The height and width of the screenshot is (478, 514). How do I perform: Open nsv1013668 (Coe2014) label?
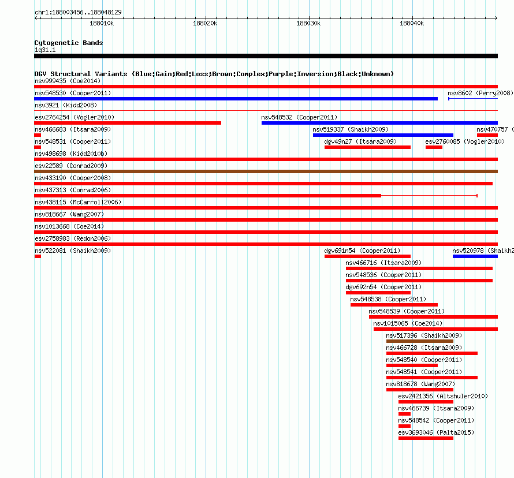69,226
